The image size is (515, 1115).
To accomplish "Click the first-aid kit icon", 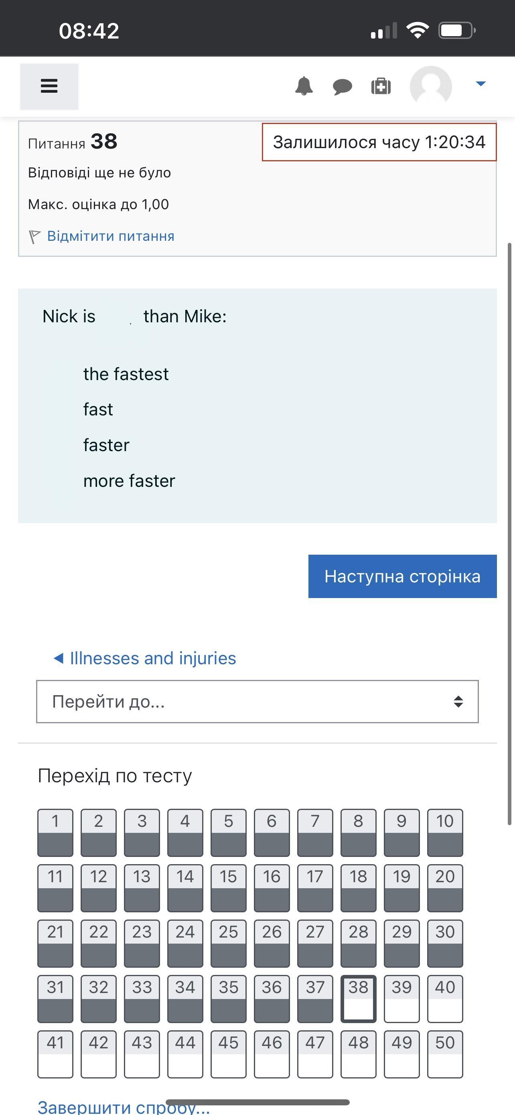I will click(381, 86).
